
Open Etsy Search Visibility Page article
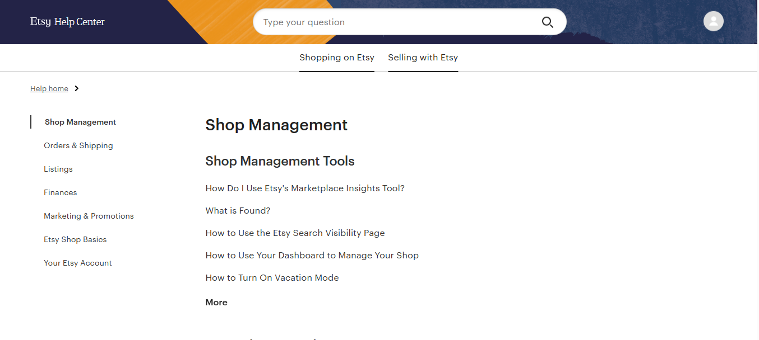295,233
